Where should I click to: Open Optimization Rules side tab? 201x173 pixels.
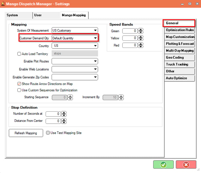(x=179, y=30)
